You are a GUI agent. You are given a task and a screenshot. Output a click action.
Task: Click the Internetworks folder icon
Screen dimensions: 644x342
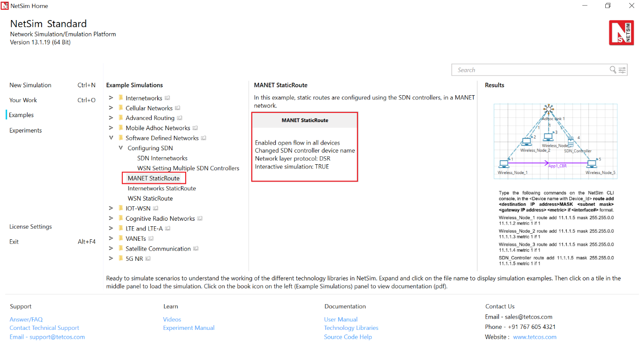point(121,98)
